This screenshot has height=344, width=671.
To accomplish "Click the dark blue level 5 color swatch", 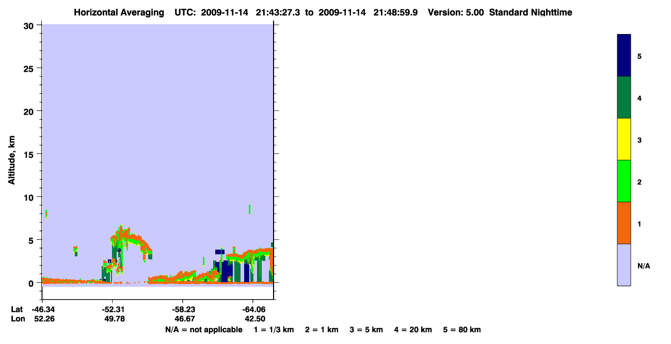I will [x=624, y=56].
